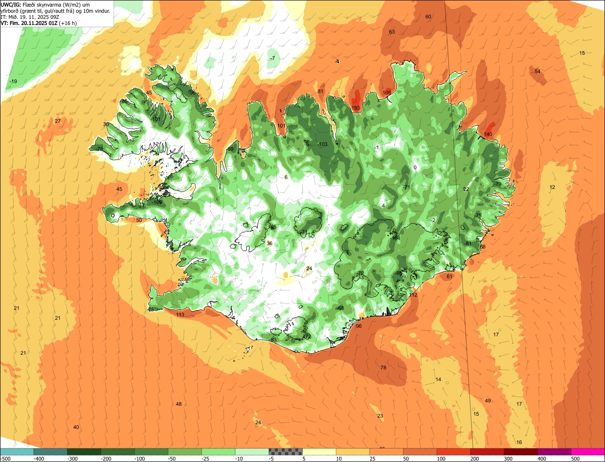Click the map value '36' in central Iceland

269,244
